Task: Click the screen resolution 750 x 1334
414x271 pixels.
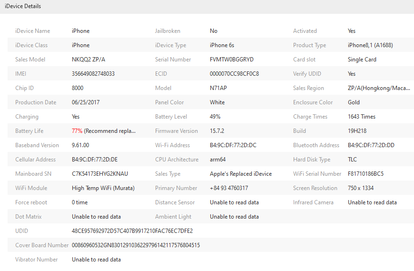Action: (x=361, y=188)
